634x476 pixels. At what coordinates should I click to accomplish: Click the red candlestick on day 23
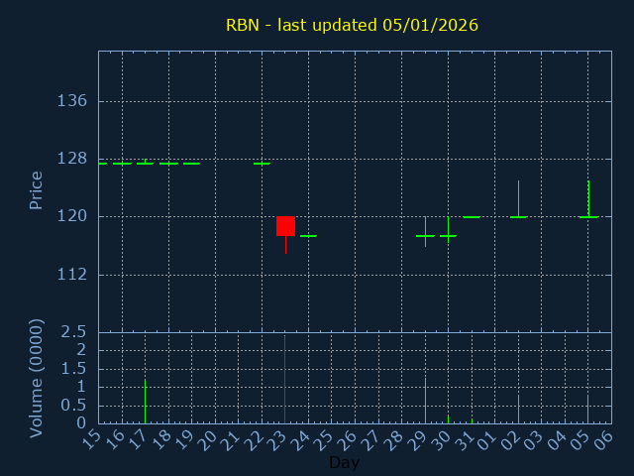tap(285, 226)
